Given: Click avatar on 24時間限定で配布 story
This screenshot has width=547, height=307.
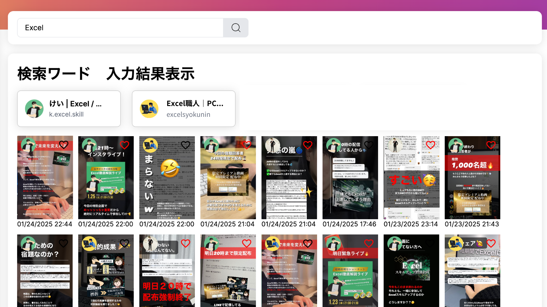Looking at the screenshot, I should 211,145.
